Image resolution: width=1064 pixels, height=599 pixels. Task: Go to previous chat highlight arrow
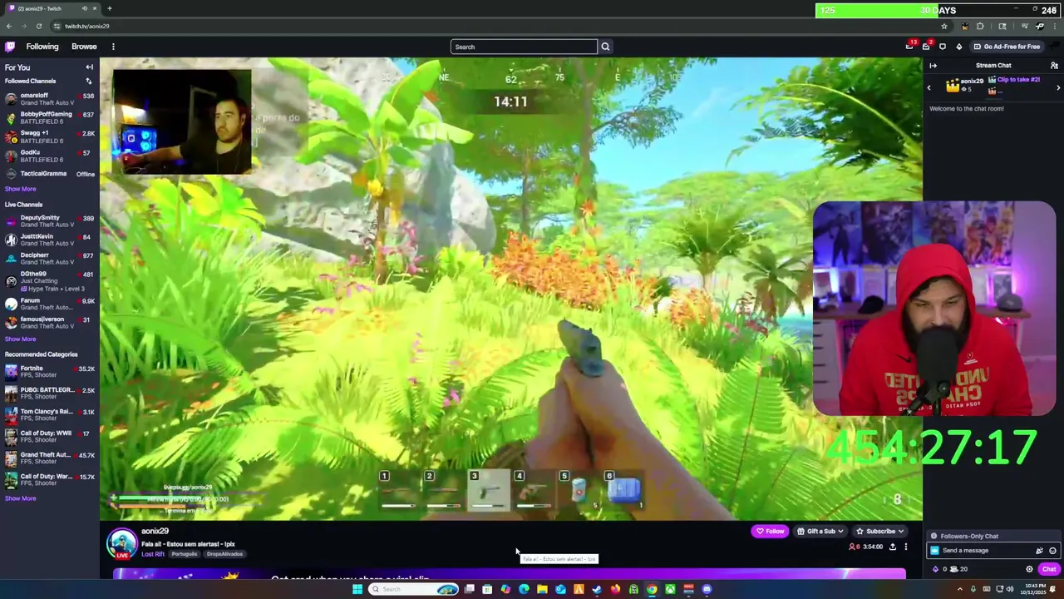(929, 87)
